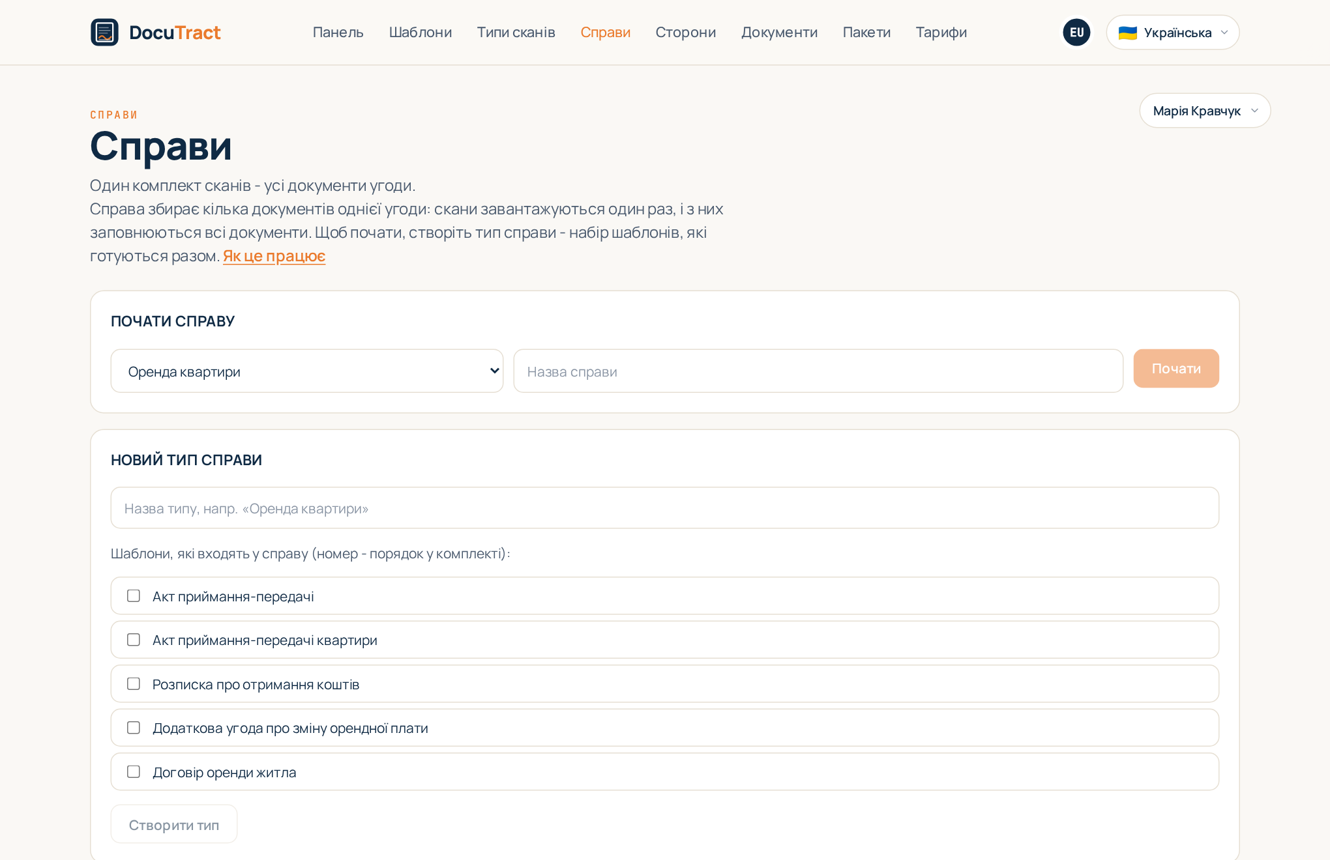Enable Розписка про отримання коштів checkbox
This screenshot has height=860, width=1330.
[x=134, y=683]
